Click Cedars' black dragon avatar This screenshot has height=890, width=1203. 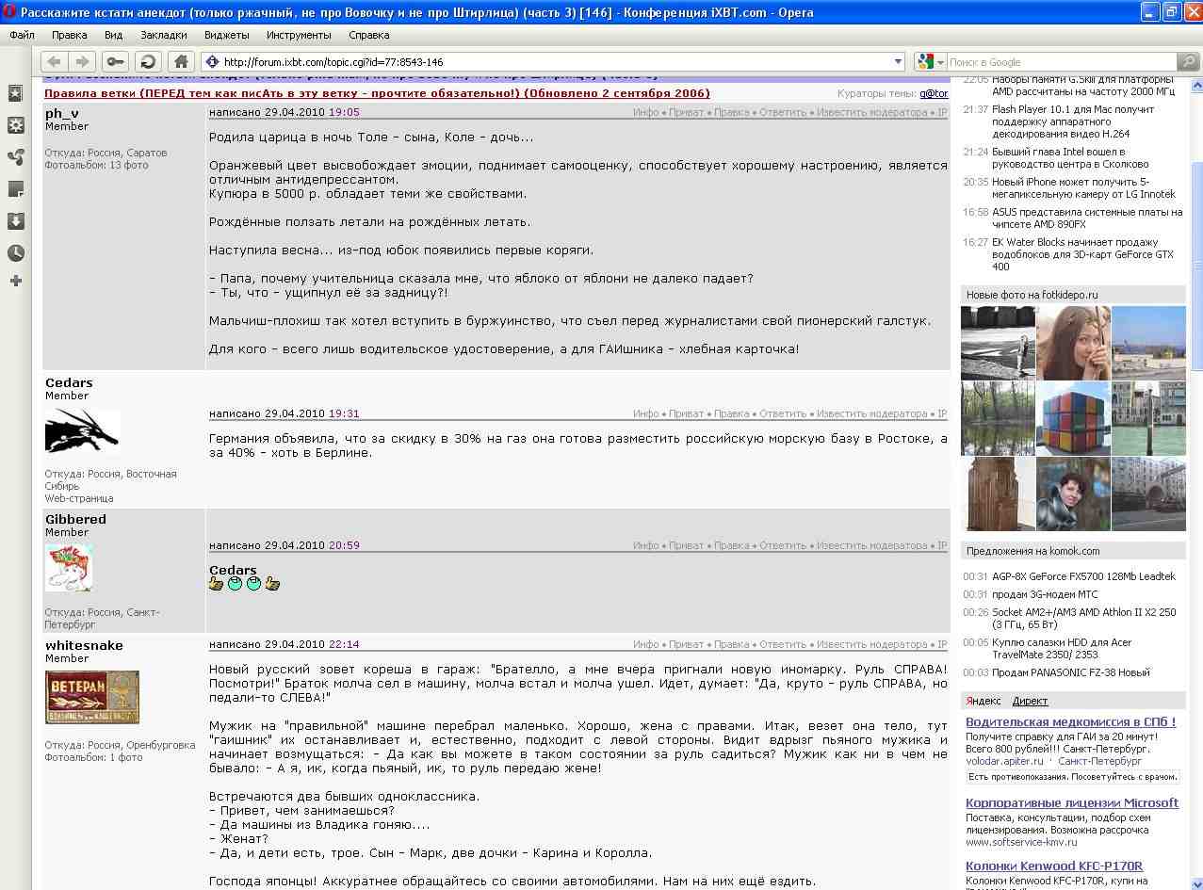click(x=82, y=432)
